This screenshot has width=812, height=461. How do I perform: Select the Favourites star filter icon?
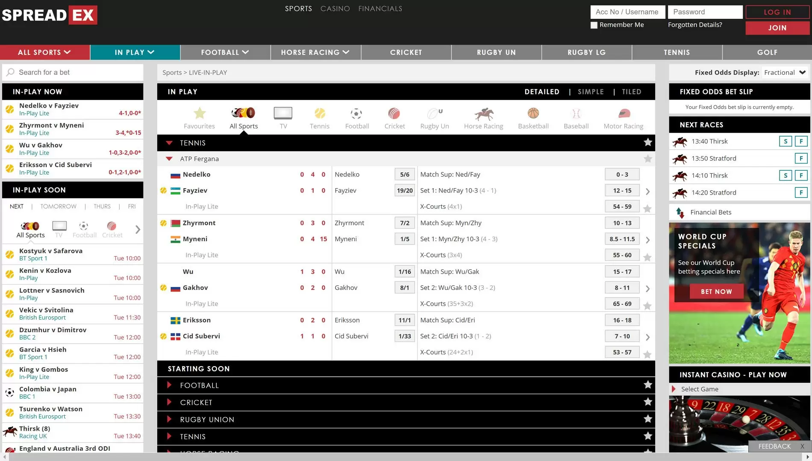[200, 113]
